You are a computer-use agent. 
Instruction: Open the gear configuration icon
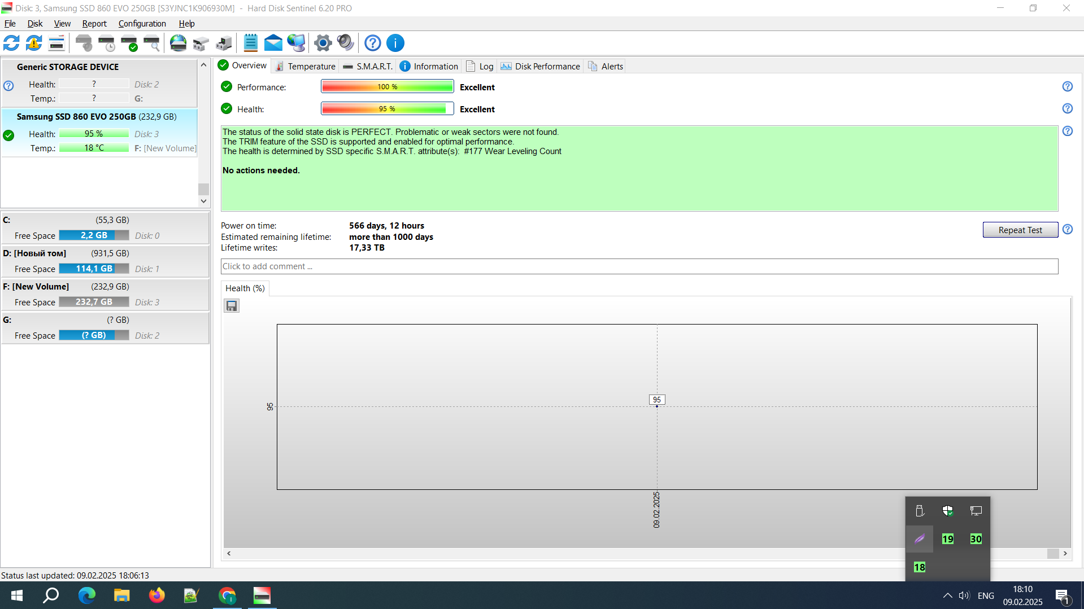point(323,43)
